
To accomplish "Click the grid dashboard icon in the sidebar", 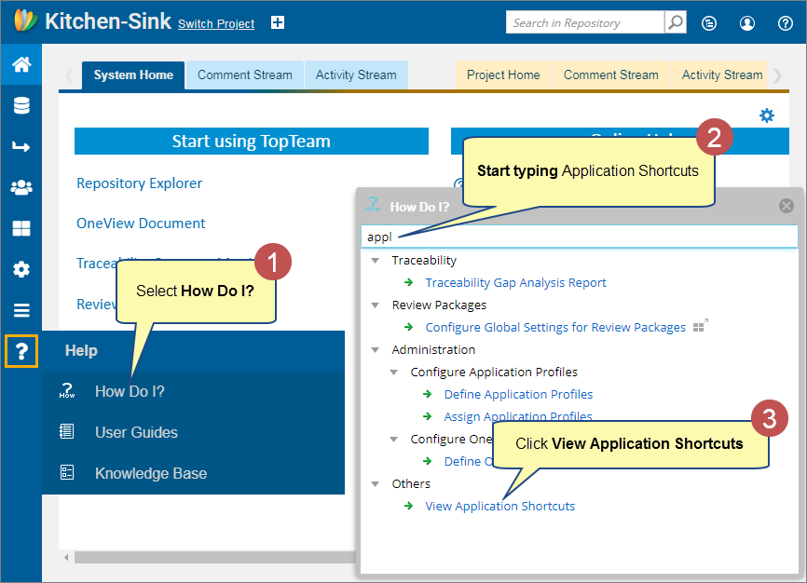I will click(x=21, y=228).
